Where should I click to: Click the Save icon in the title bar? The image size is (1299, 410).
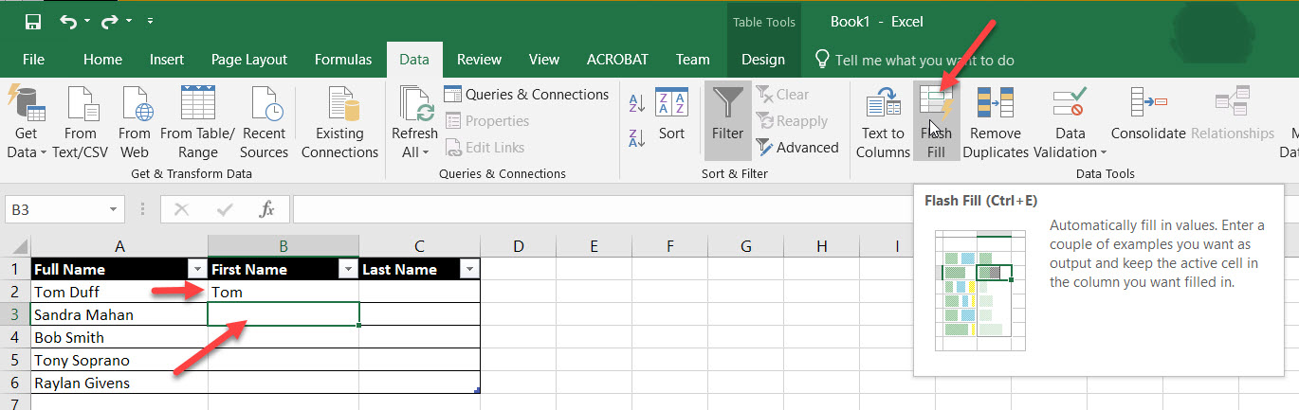point(33,21)
